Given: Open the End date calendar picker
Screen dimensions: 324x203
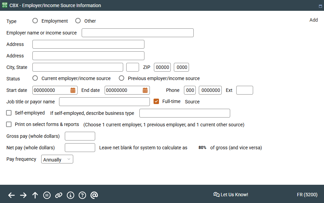Looking at the screenshot, I should (145, 90).
